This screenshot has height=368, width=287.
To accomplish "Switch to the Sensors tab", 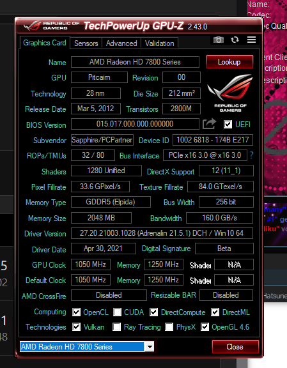I will click(86, 43).
